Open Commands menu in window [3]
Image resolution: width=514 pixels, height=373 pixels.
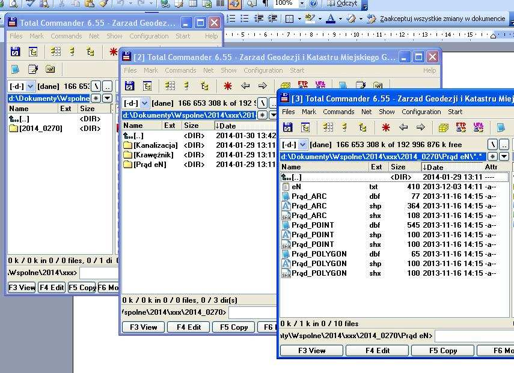pyautogui.click(x=338, y=112)
